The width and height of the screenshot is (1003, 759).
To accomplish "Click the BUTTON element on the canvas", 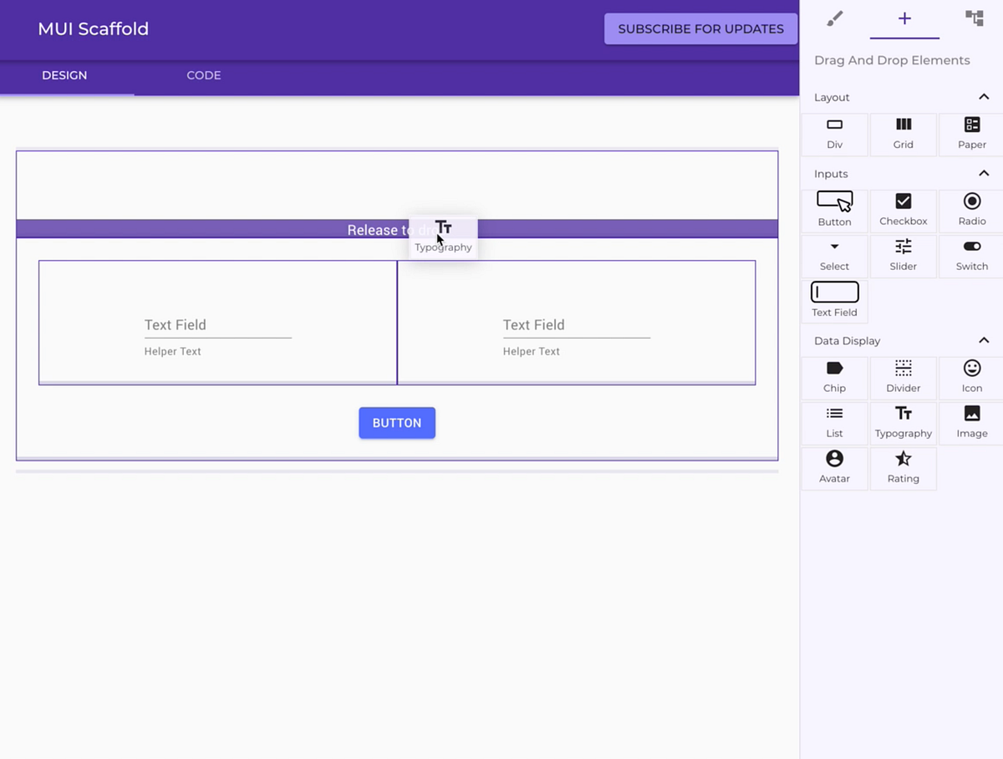I will pyautogui.click(x=396, y=422).
